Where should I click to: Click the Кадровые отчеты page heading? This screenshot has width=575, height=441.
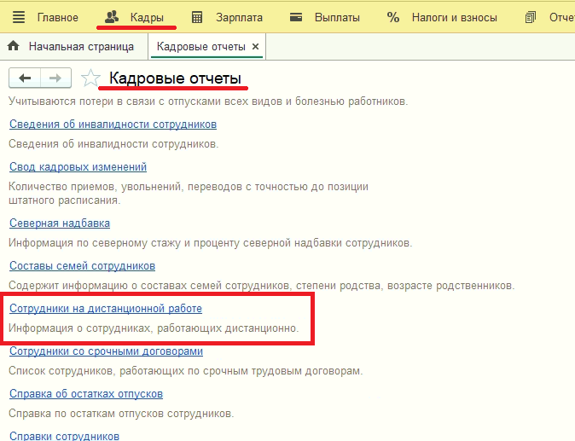point(175,78)
